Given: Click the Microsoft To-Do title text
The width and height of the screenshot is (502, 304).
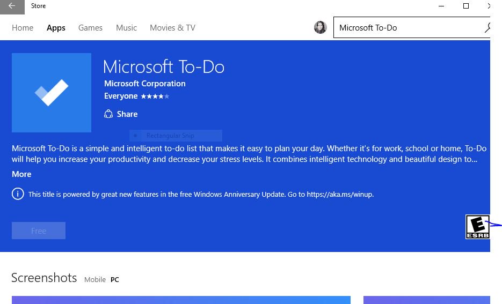Looking at the screenshot, I should (164, 67).
